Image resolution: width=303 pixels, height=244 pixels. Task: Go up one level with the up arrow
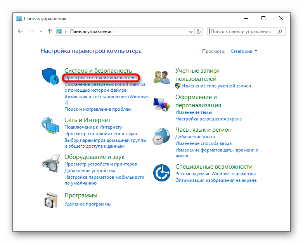[x=50, y=31]
